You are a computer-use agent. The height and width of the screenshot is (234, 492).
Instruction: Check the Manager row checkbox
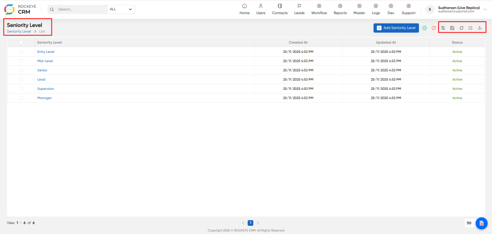pyautogui.click(x=21, y=98)
